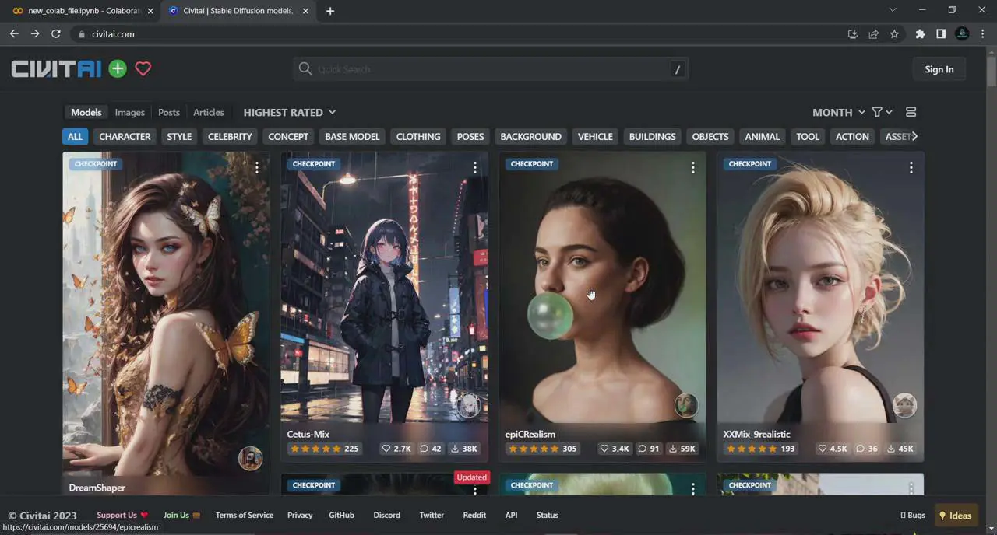Click the green plus create icon
Screen dimensions: 997x535
(x=118, y=68)
